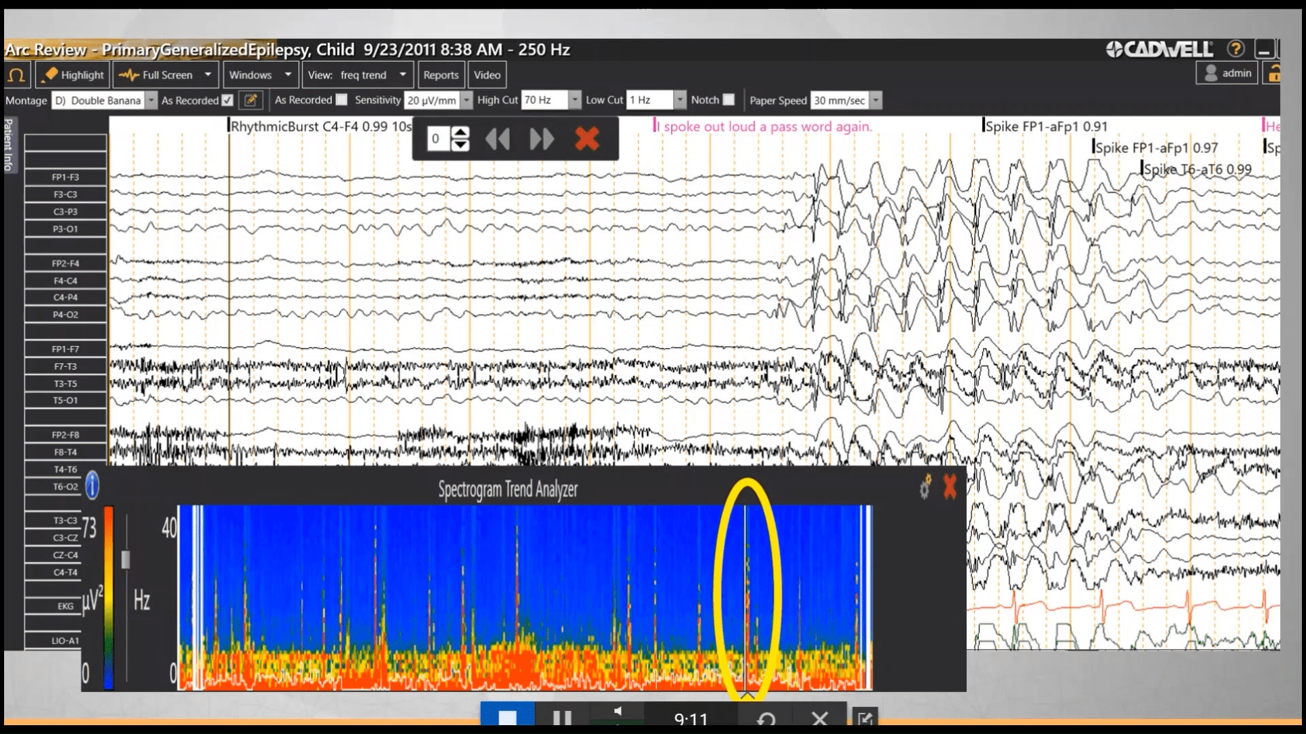Open the Paper Speed 30 mm/sec dropdown

(876, 100)
